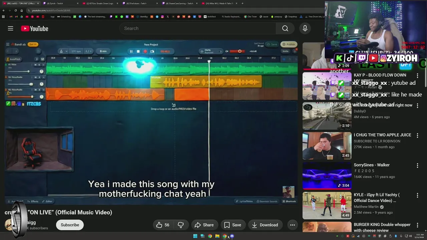Open the AutoPitch panel
Viewport: 427px width, 240px height.
13,59
